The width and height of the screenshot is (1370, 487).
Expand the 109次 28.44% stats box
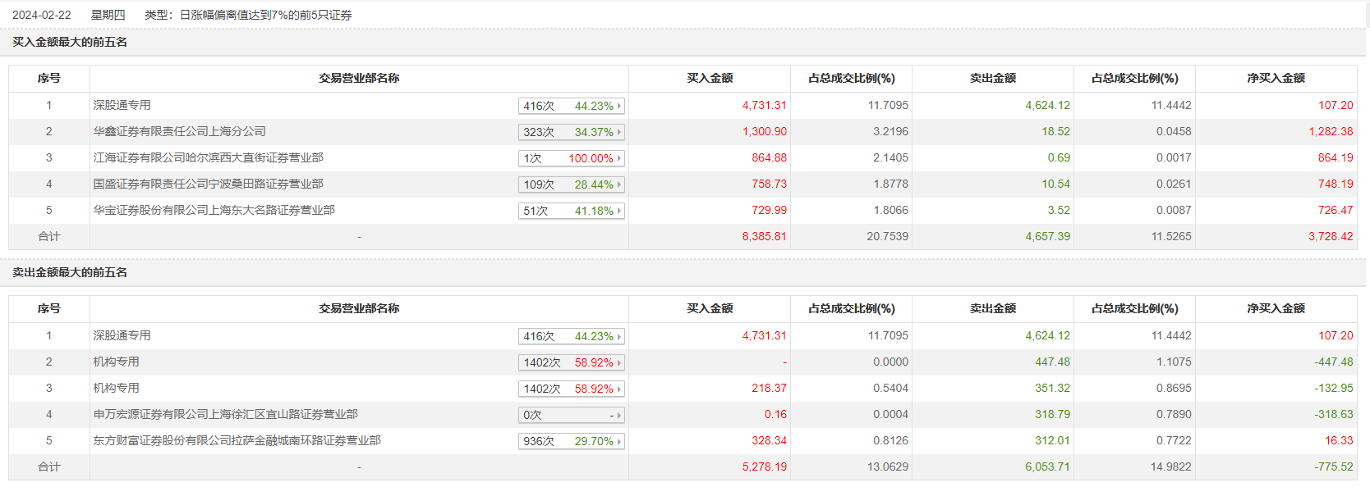(572, 184)
